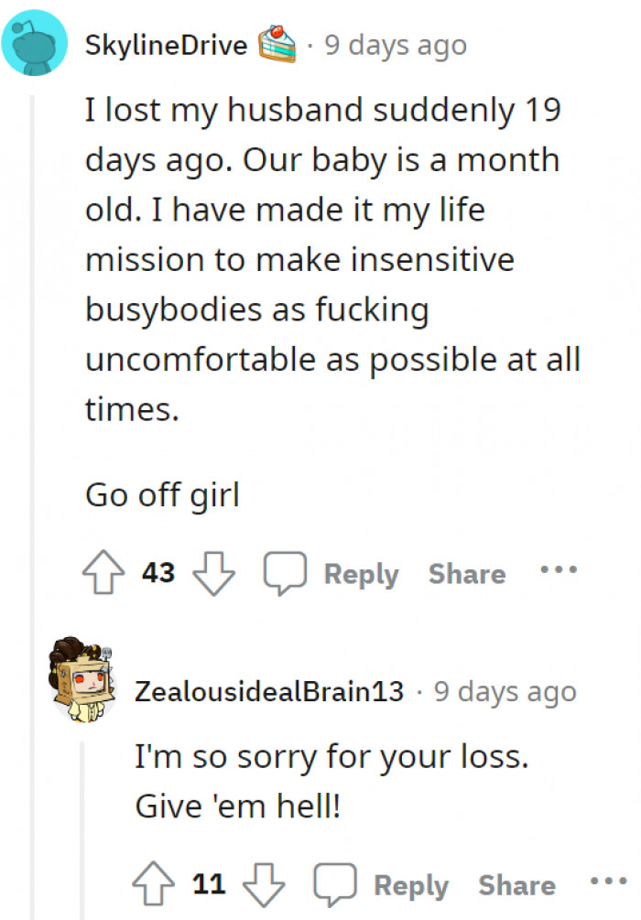
Task: Share SkylineDrive's comment
Action: [x=467, y=574]
